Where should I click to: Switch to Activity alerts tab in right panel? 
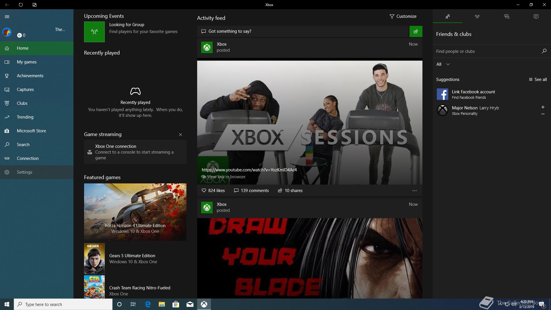536,17
